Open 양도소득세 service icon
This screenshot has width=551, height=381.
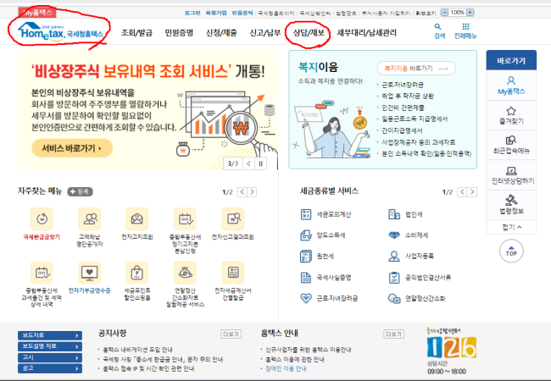coord(306,235)
